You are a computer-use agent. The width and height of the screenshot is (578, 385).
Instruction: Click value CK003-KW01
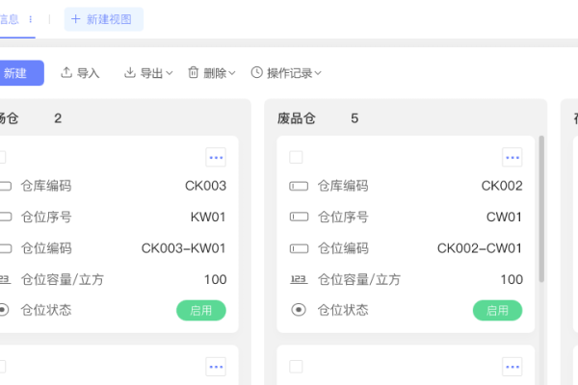coord(184,248)
